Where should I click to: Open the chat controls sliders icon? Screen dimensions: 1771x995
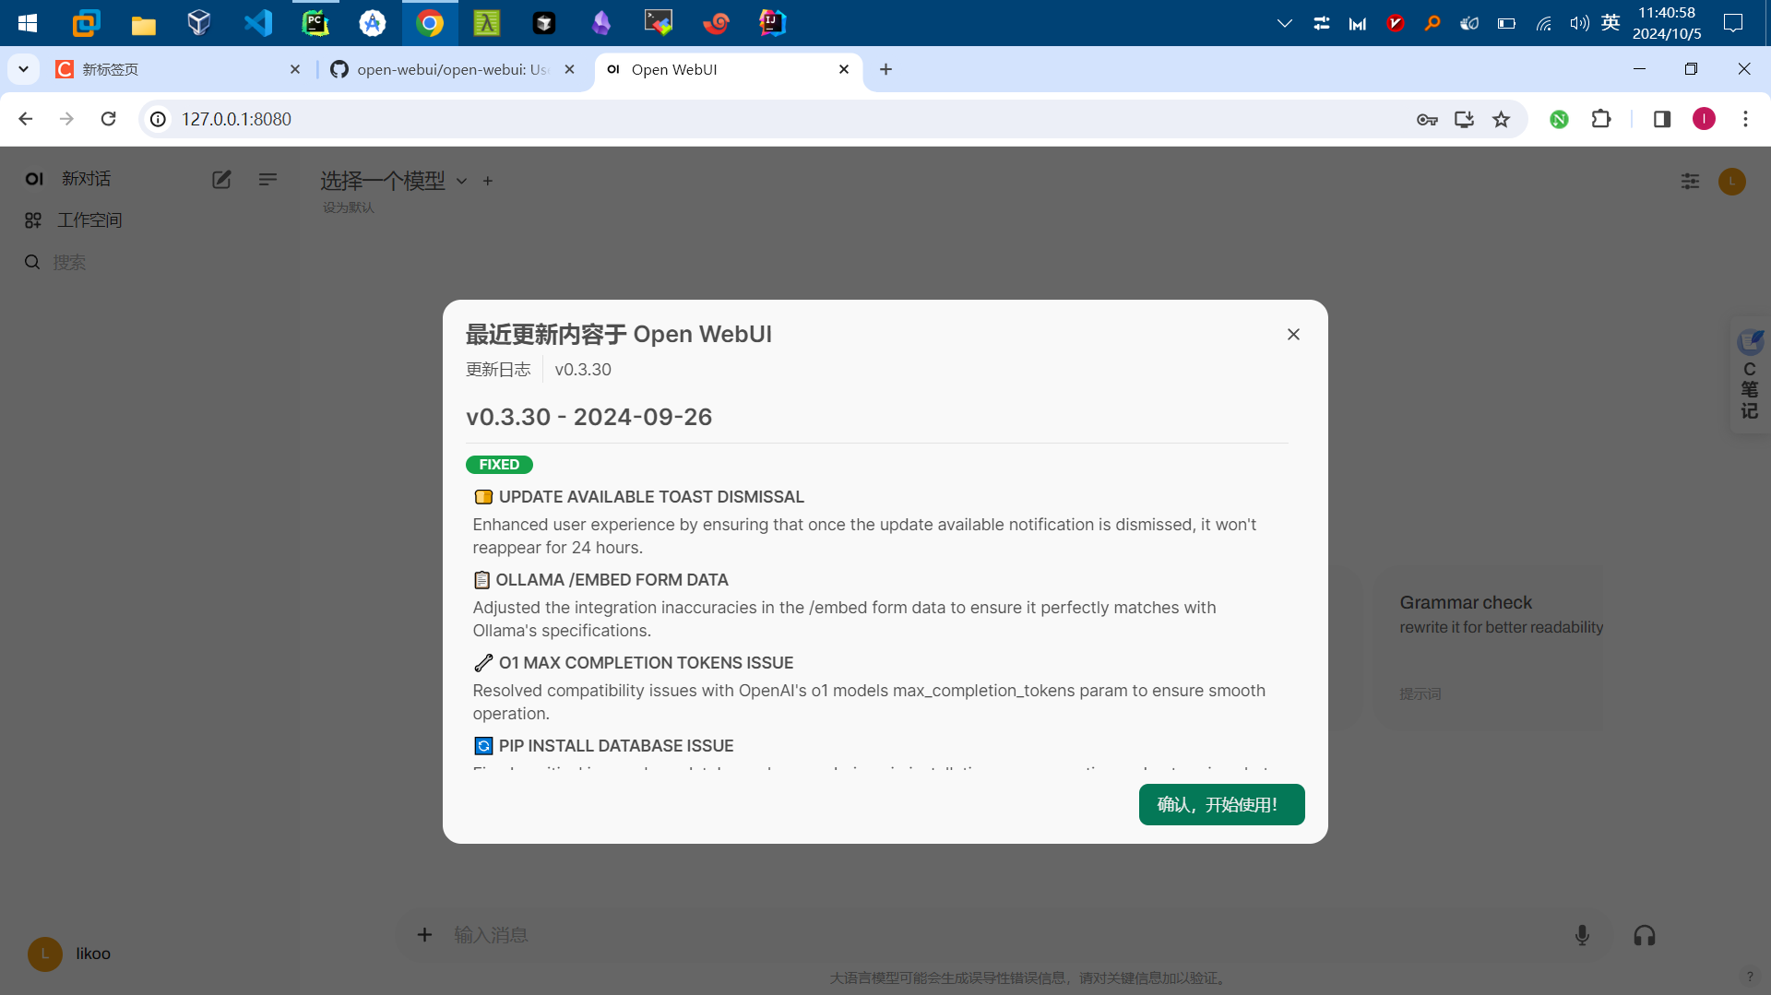coord(1690,182)
